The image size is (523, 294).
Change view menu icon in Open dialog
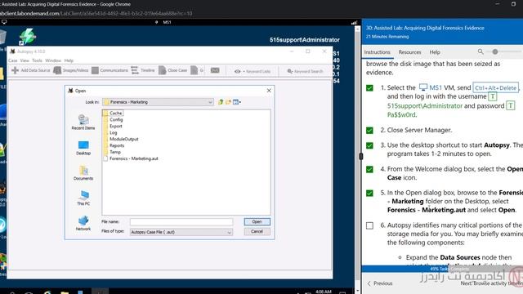coord(237,102)
